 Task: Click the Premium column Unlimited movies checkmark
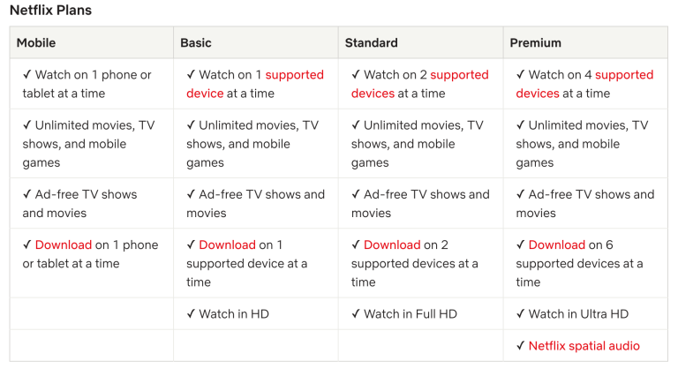(521, 125)
